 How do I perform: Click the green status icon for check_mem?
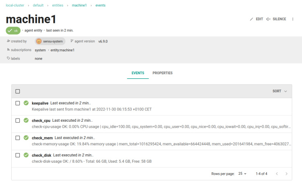[26, 138]
